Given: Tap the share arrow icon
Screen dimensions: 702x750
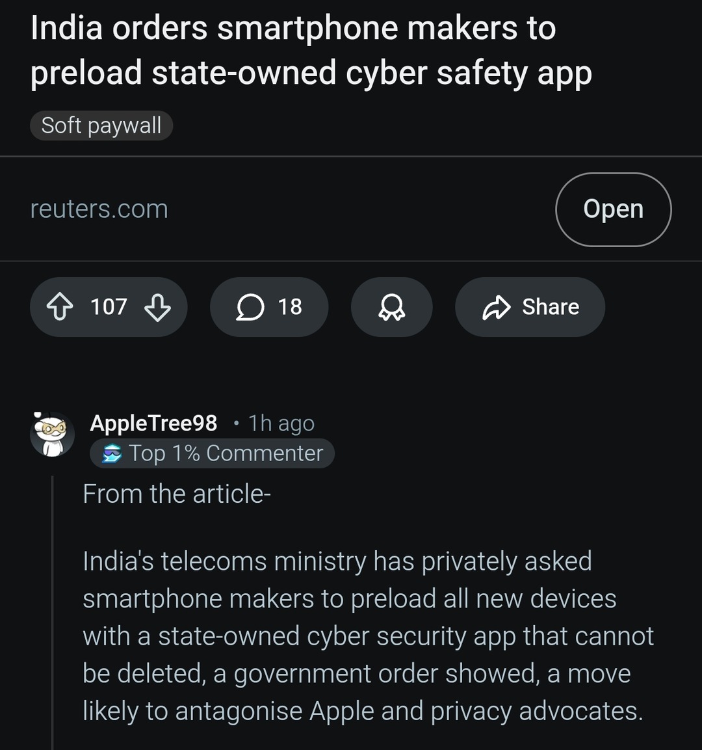Looking at the screenshot, I should click(497, 307).
